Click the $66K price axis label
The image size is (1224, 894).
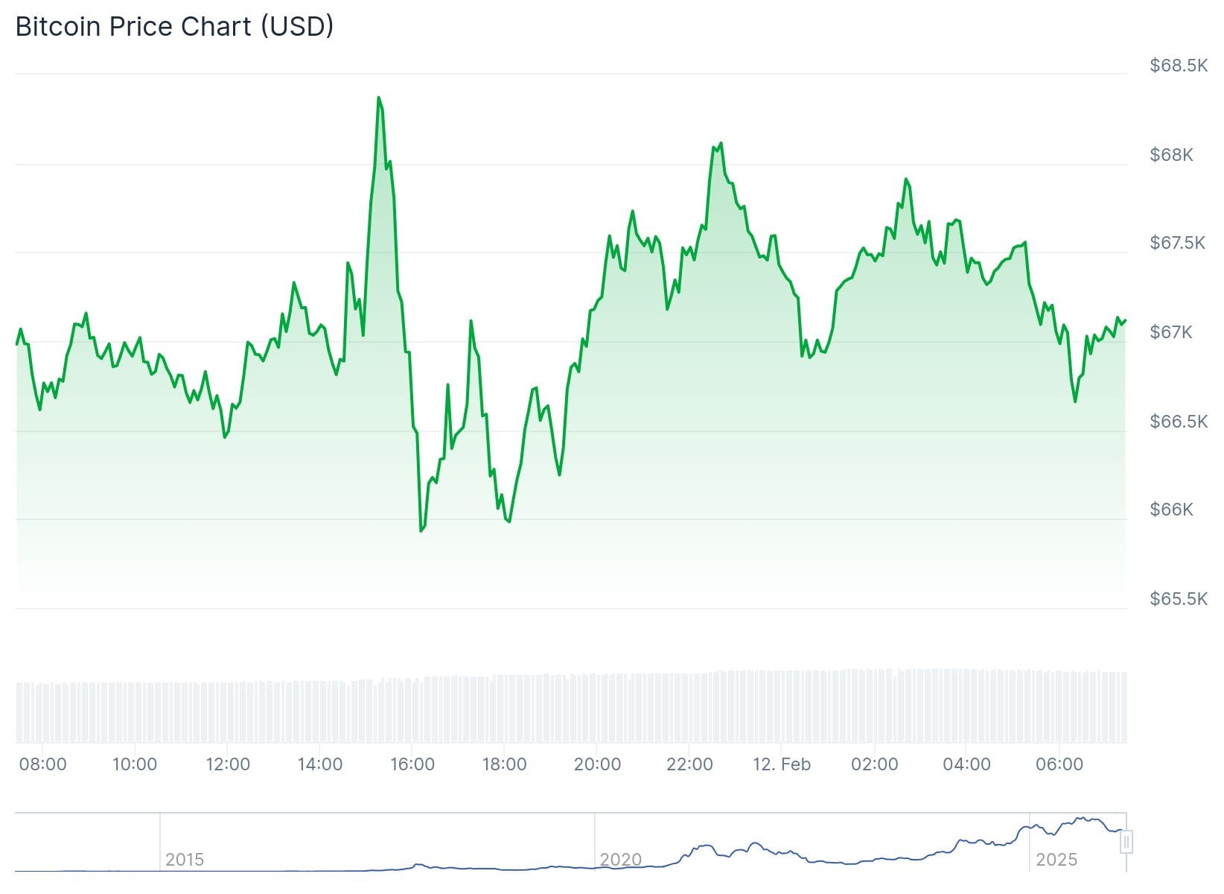pos(1171,510)
